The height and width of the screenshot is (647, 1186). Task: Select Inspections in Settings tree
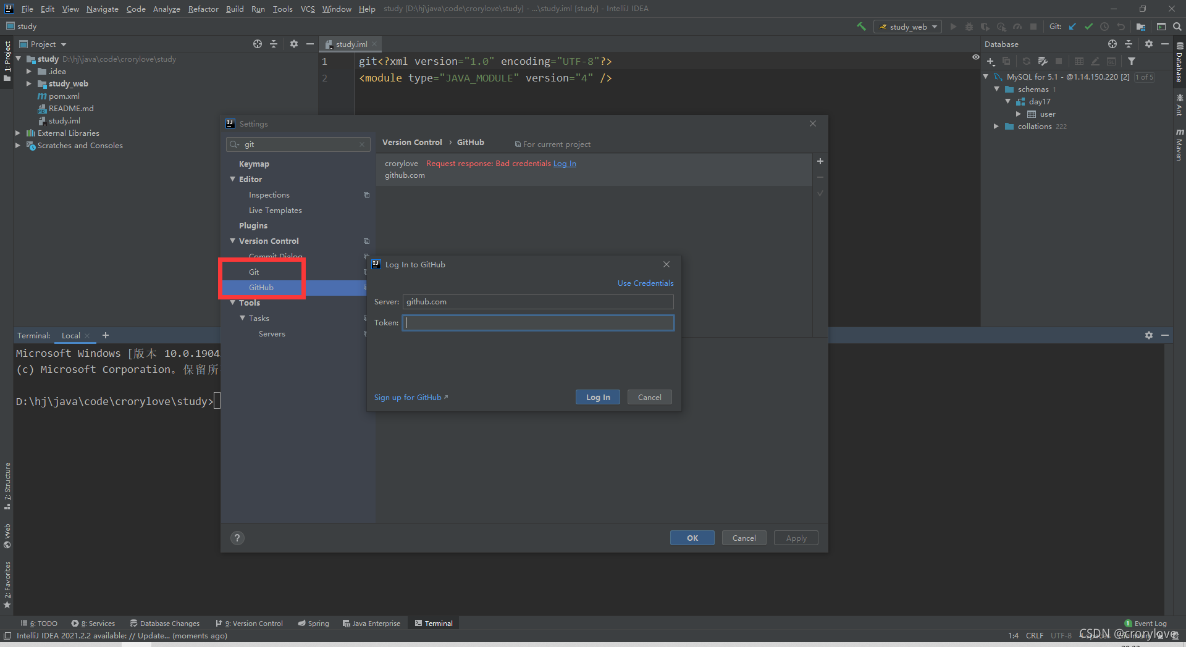tap(269, 194)
